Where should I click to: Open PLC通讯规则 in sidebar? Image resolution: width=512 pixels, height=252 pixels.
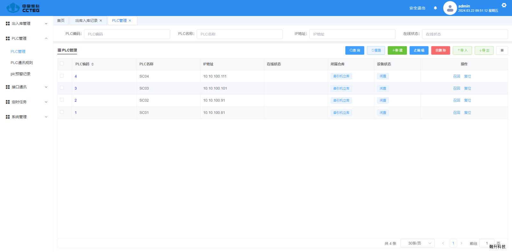tap(22, 63)
